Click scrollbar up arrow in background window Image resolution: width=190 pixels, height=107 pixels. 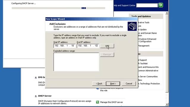pyautogui.click(x=167, y=13)
